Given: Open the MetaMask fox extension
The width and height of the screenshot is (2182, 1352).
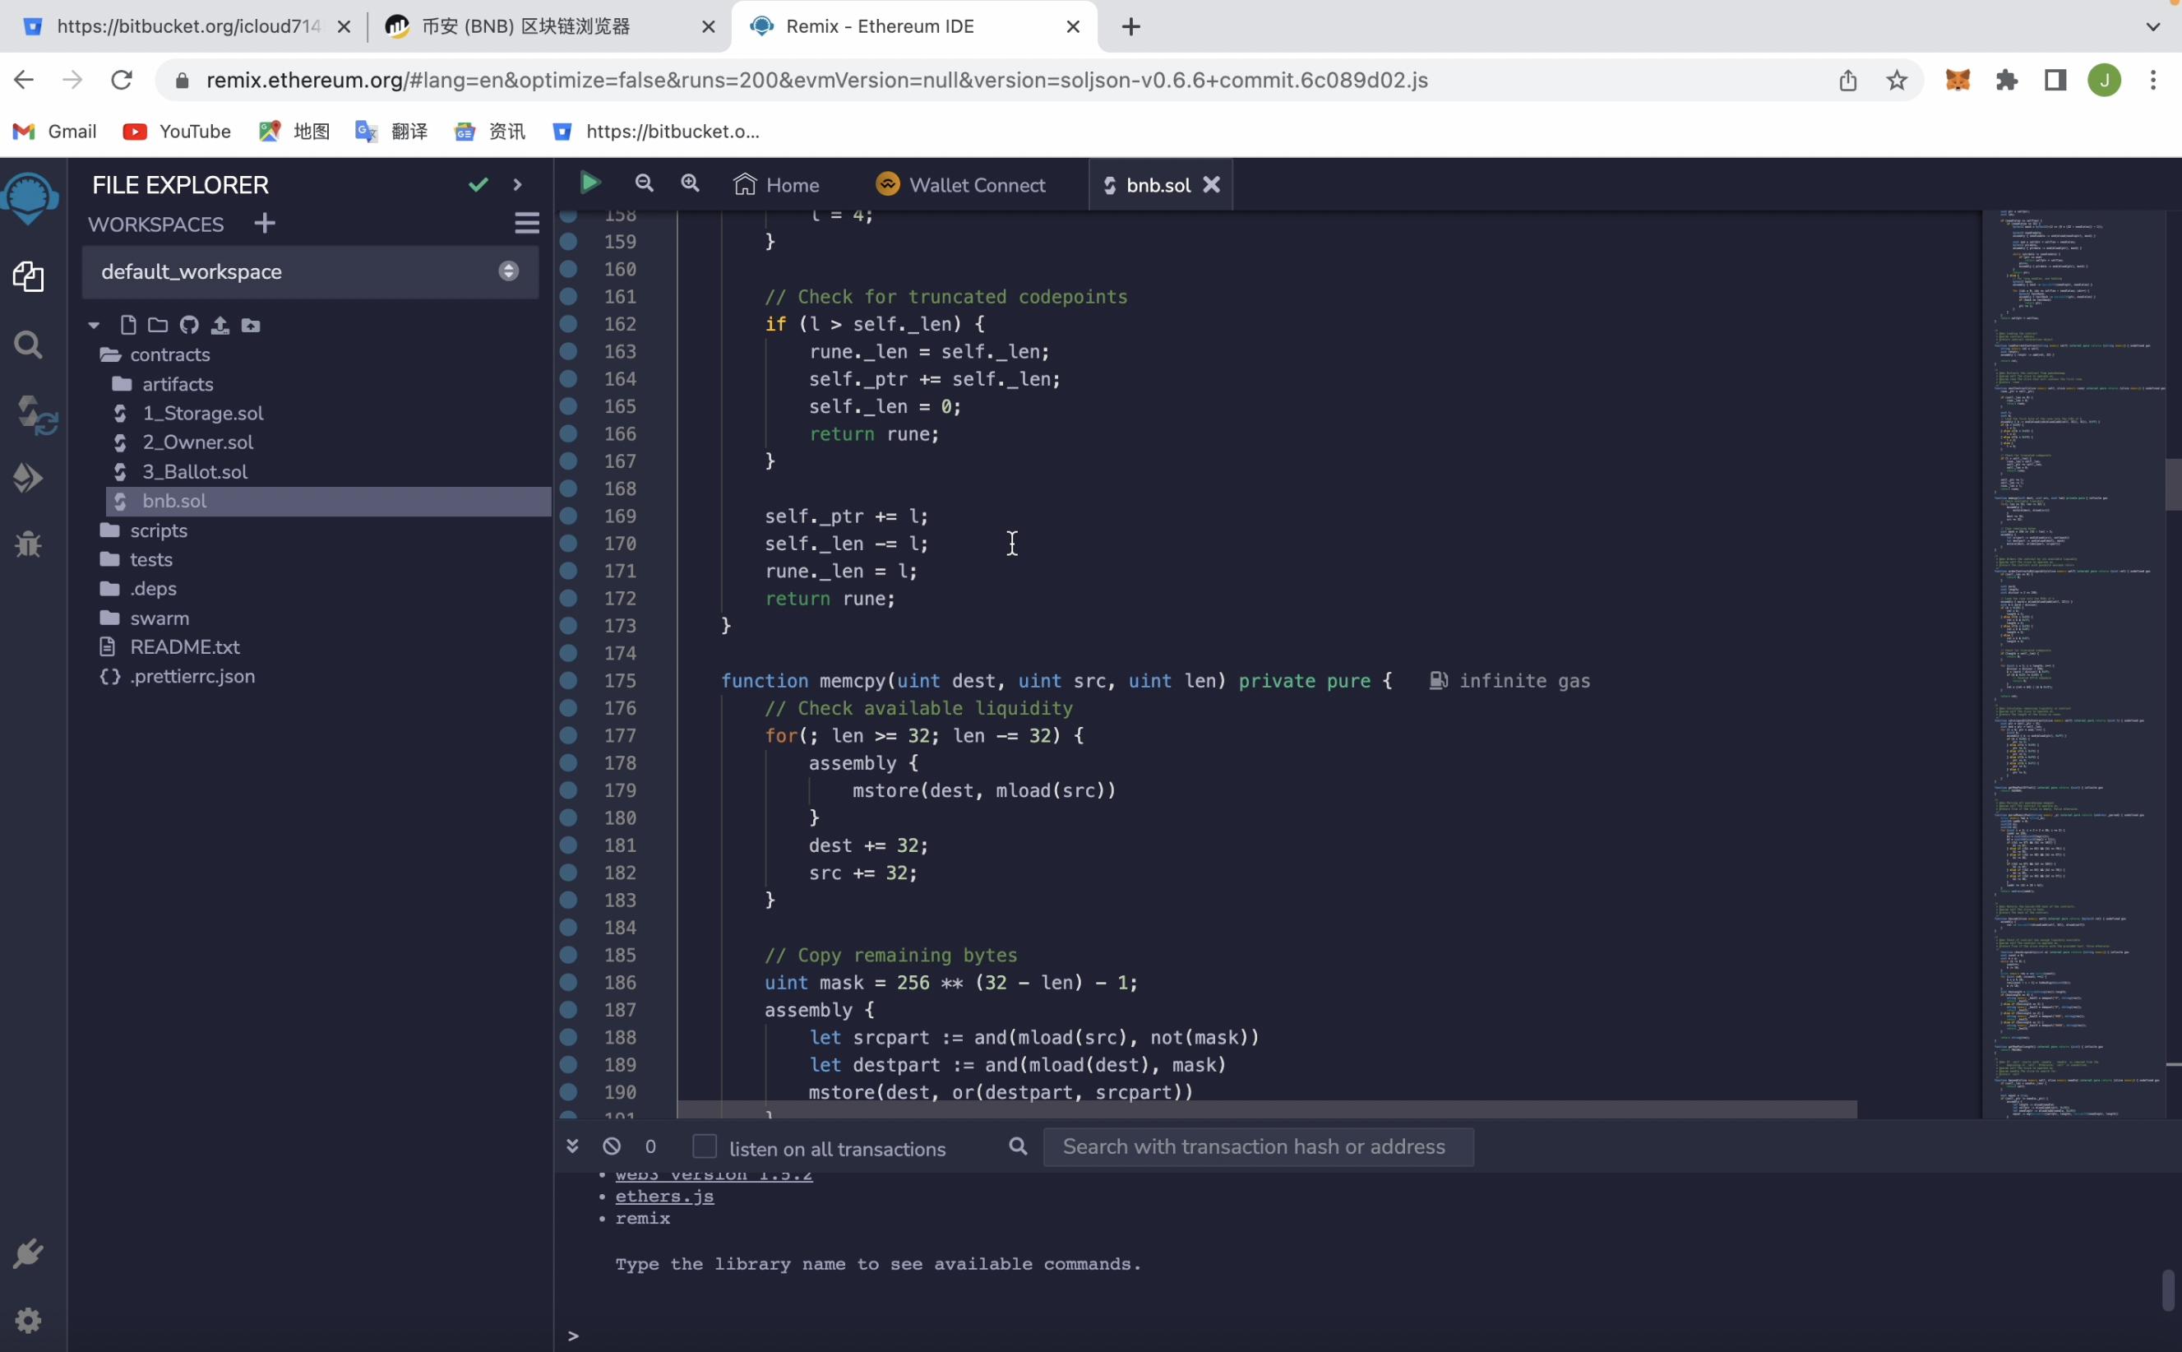Looking at the screenshot, I should pos(1958,80).
